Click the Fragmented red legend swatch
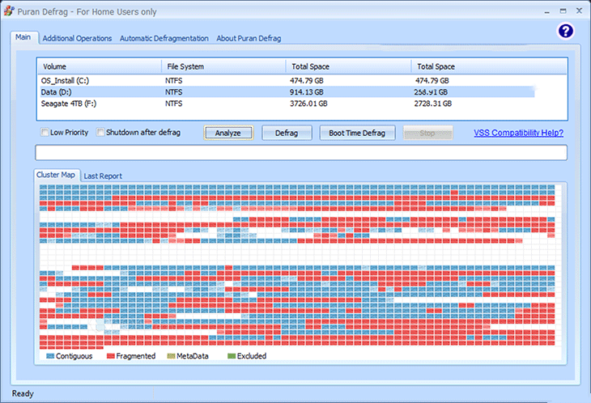 pos(111,356)
